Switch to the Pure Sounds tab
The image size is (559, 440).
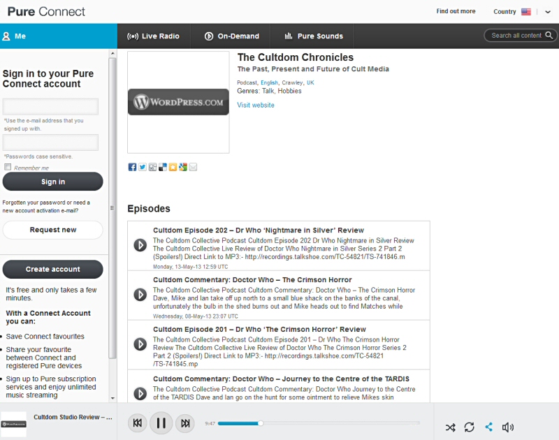click(313, 36)
